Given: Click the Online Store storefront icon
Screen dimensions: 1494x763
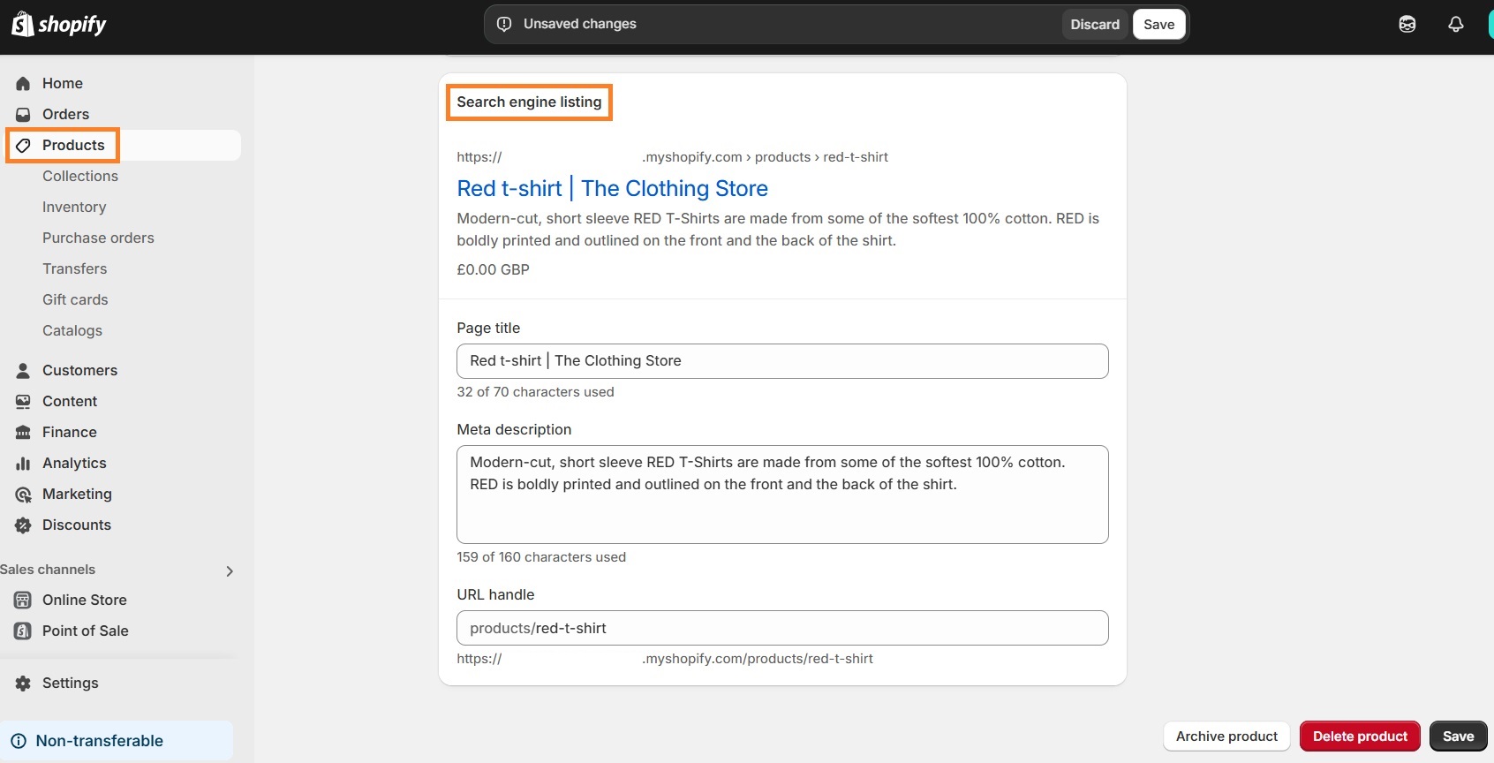Looking at the screenshot, I should 23,600.
